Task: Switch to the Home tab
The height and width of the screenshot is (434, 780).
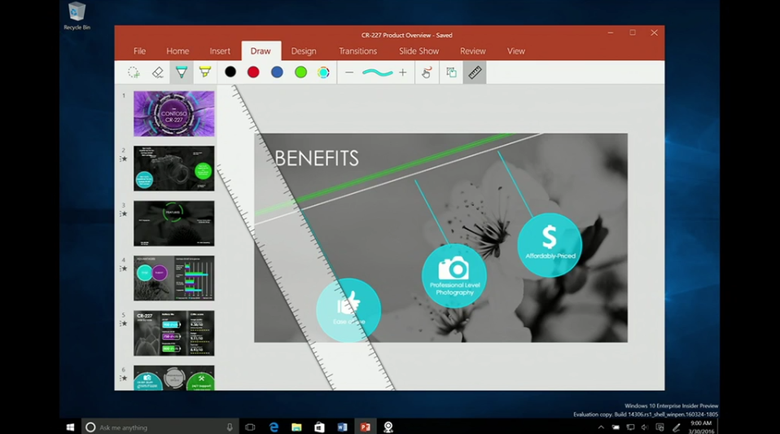Action: click(177, 50)
